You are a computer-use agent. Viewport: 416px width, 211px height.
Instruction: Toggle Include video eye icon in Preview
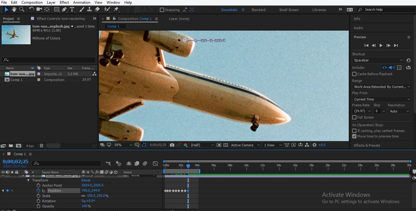click(x=384, y=67)
